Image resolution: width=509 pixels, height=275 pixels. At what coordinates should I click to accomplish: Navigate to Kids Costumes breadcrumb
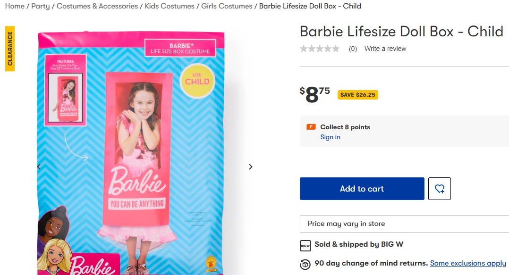pyautogui.click(x=170, y=6)
